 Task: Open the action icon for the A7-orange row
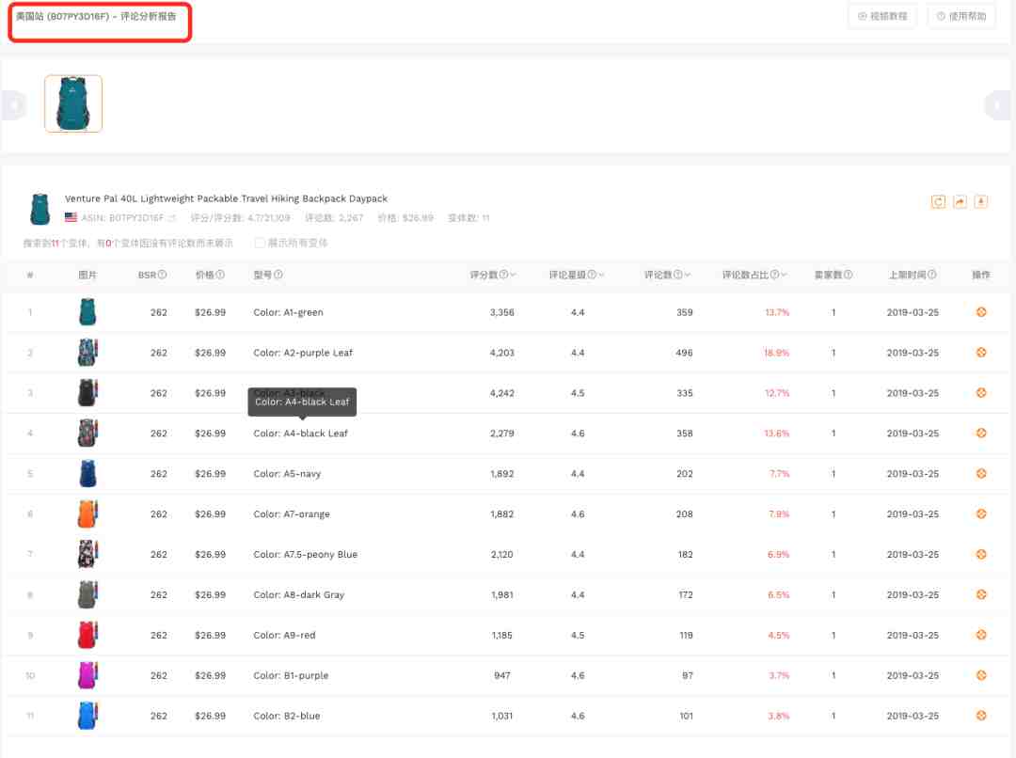coord(981,513)
